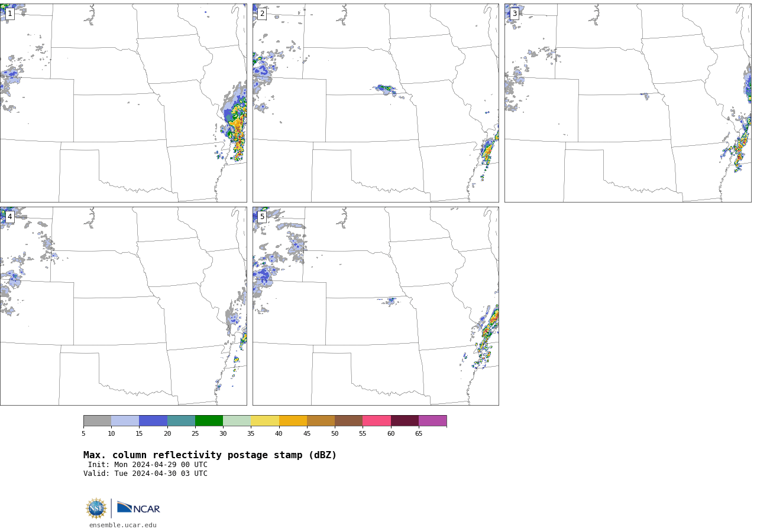Click the Max. column reflectivity title
The height and width of the screenshot is (532, 757).
(210, 455)
